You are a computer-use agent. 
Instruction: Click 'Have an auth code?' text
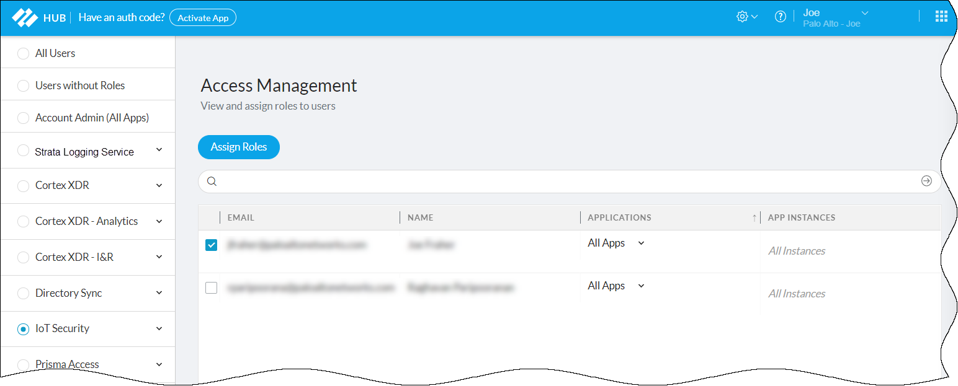pos(122,17)
